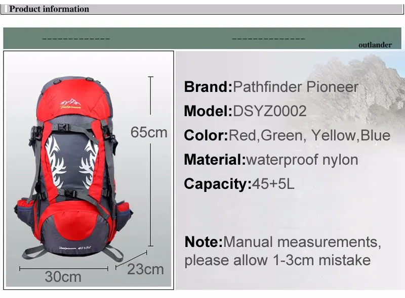
Task: Click the Note about manual measurements
Action: [282, 251]
